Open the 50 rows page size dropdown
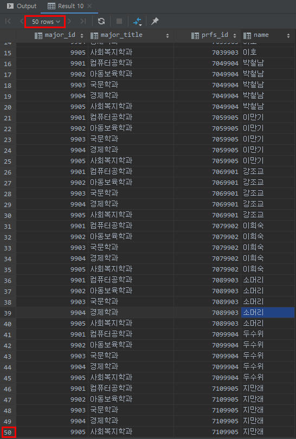This screenshot has height=439, width=296. point(46,22)
